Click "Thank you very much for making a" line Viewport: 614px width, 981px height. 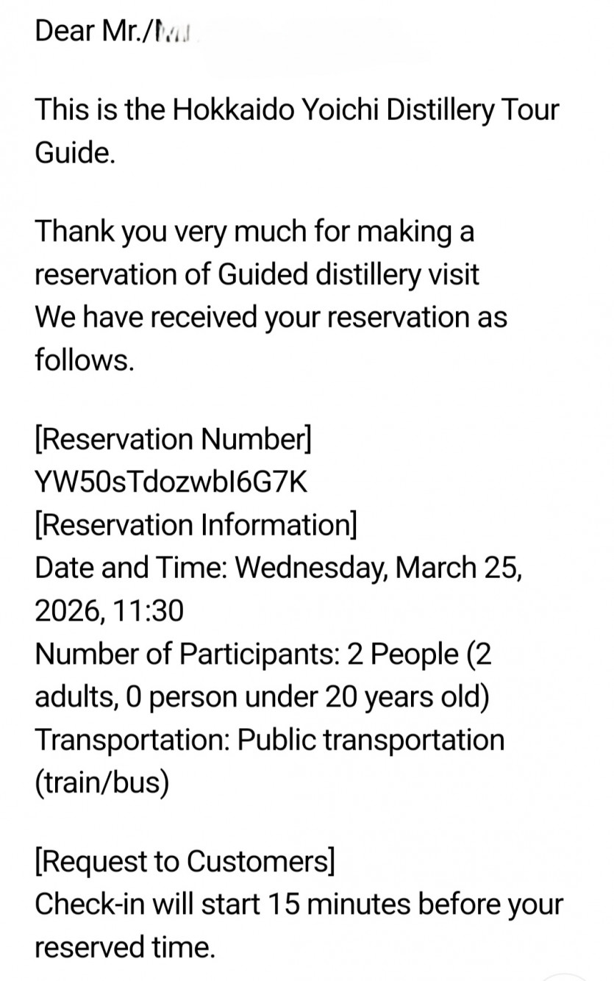pos(254,232)
